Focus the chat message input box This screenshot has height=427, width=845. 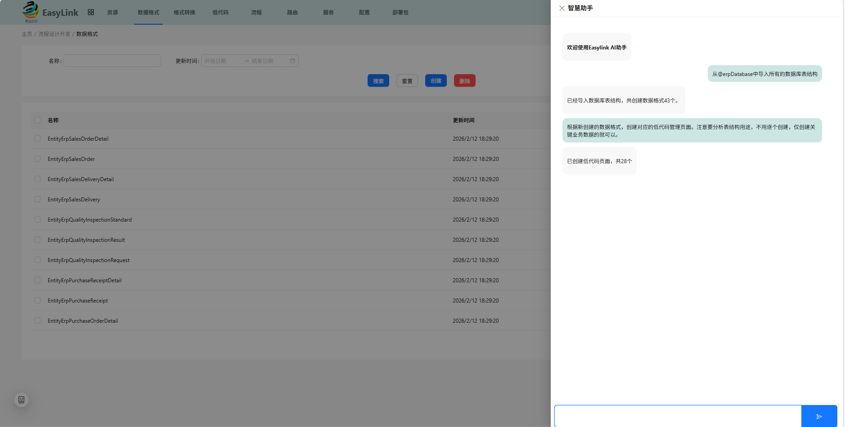(678, 417)
